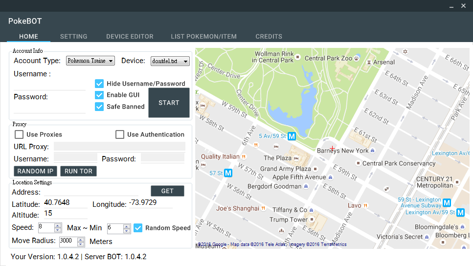The image size is (473, 266).
Task: Click Tiffany & Co shopping icon
Action: click(311, 210)
